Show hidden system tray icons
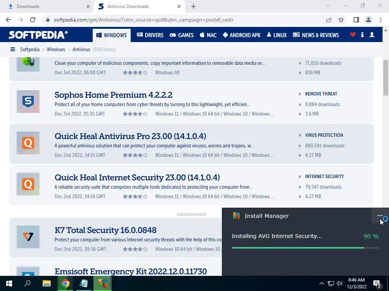The width and height of the screenshot is (389, 291). 321,283
